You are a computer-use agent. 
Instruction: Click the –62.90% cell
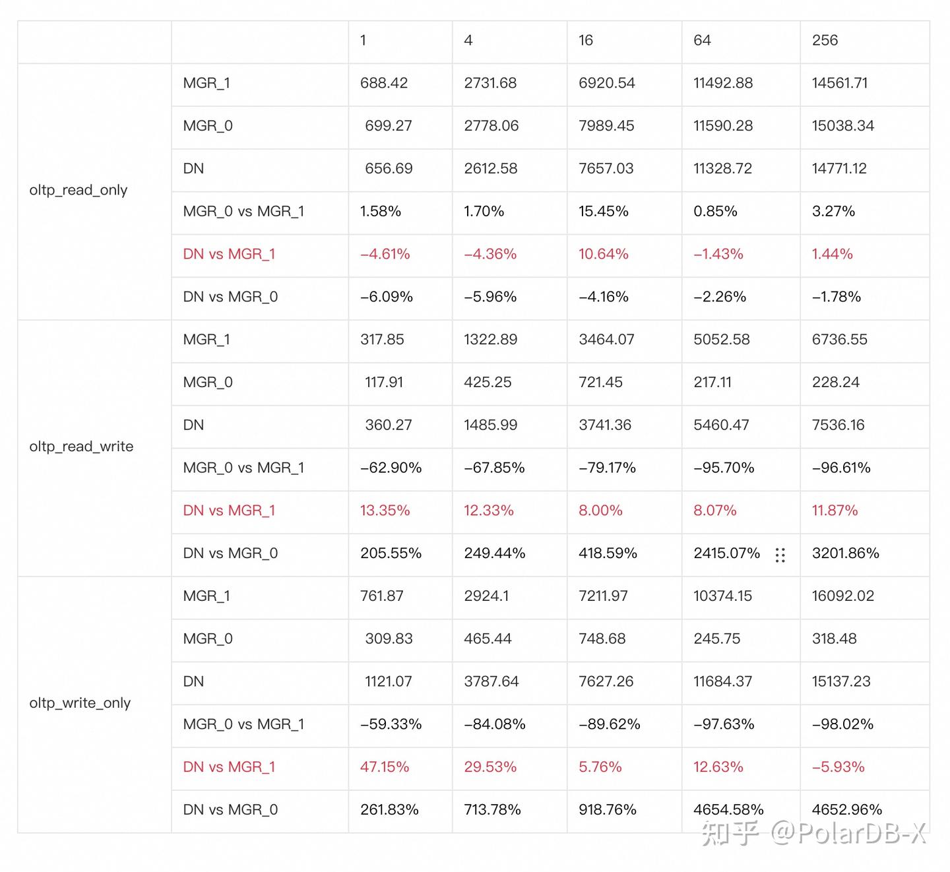[x=391, y=468]
